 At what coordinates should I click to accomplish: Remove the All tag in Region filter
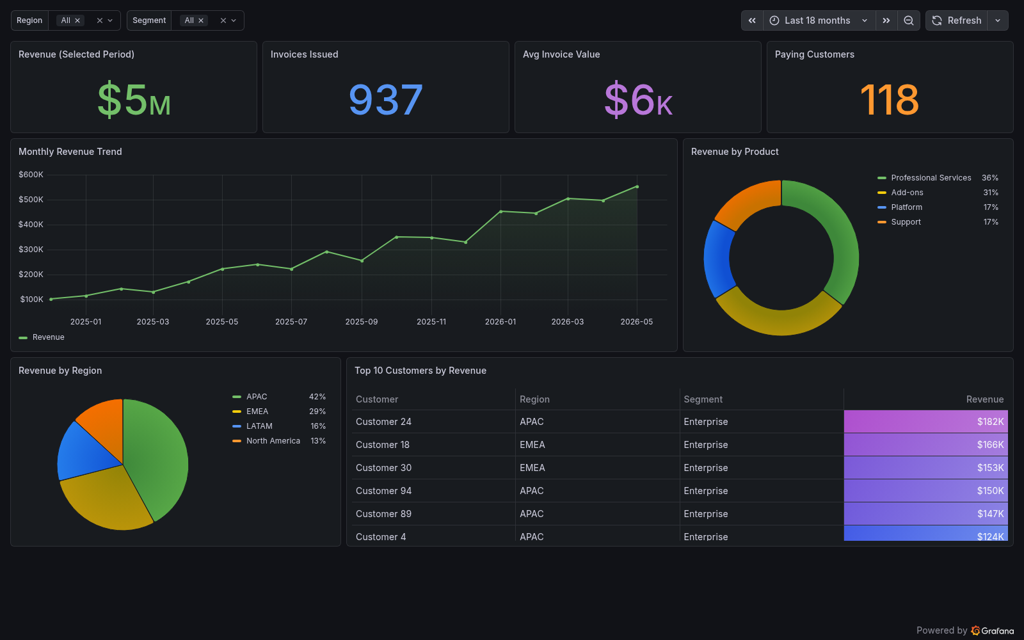(77, 20)
